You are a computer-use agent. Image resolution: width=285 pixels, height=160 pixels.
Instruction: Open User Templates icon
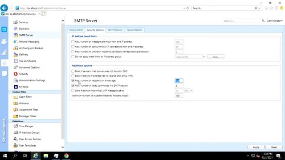(16, 145)
